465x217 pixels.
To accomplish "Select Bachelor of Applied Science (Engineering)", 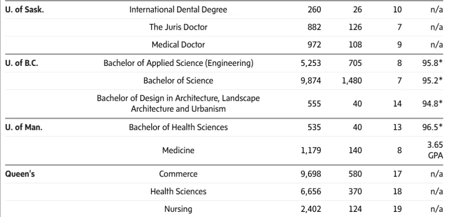I will 178,63.
